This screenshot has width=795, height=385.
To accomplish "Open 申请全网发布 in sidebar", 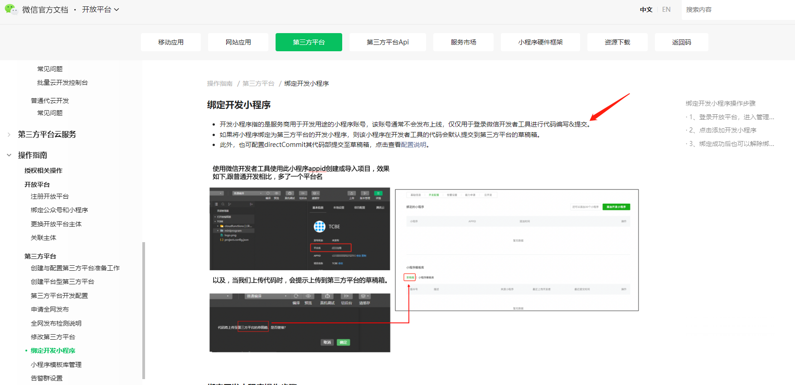I will point(50,309).
